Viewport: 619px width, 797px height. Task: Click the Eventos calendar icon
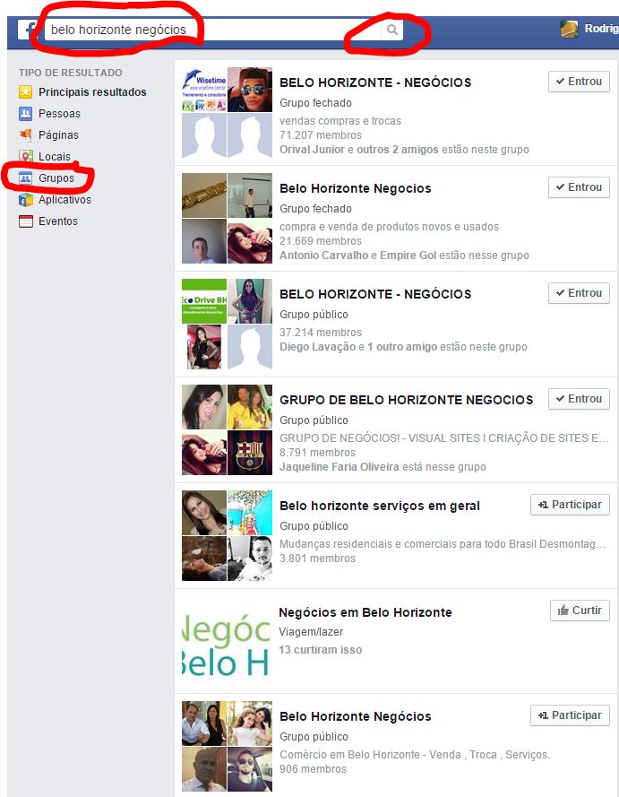[x=25, y=221]
